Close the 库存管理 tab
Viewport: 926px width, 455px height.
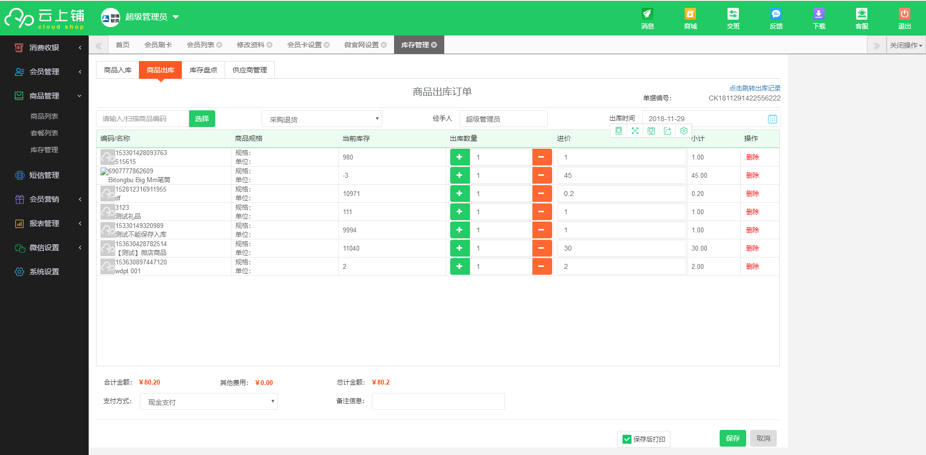[x=434, y=45]
